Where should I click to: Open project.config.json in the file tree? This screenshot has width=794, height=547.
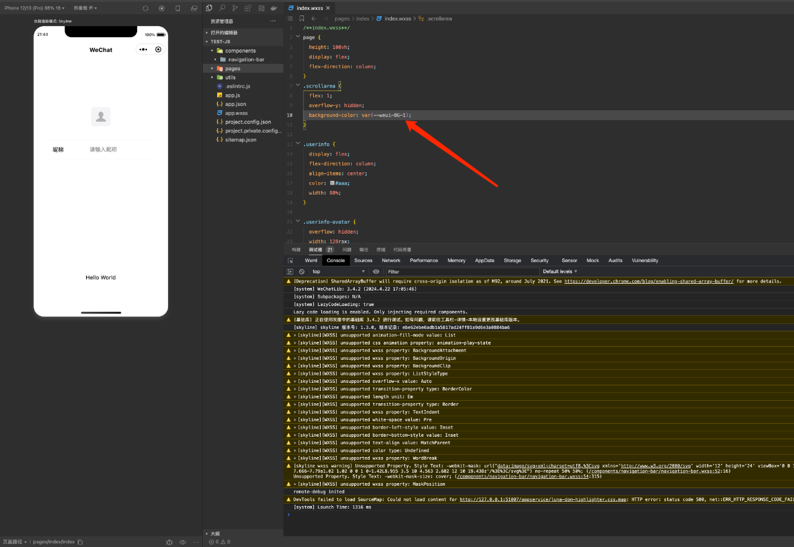point(248,122)
